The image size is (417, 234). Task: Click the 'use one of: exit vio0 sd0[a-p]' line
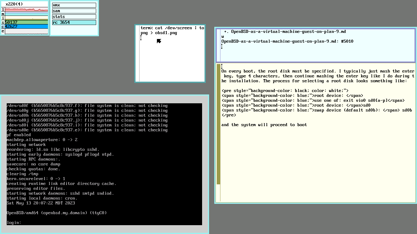pyautogui.click(x=313, y=101)
